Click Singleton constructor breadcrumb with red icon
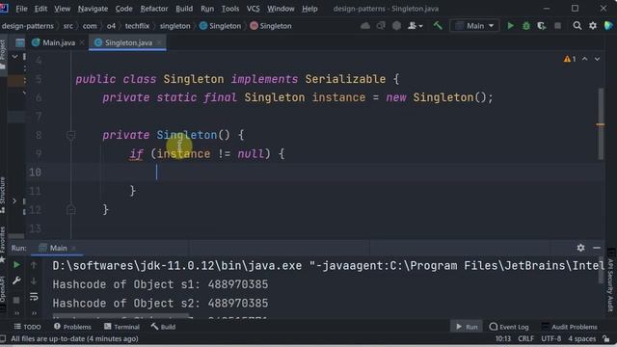The width and height of the screenshot is (617, 347). tap(271, 26)
